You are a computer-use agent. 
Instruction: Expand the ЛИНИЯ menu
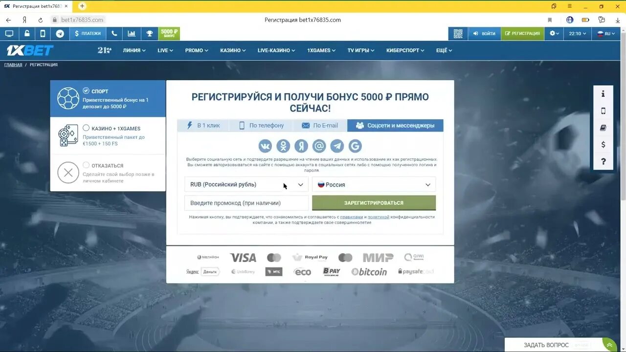[x=134, y=50]
